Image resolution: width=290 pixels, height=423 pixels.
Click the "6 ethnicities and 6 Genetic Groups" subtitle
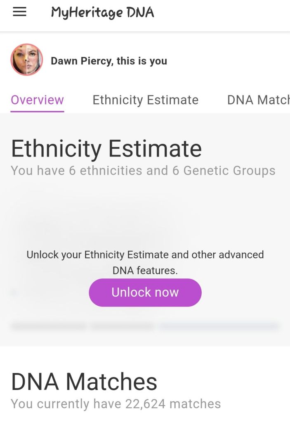143,171
